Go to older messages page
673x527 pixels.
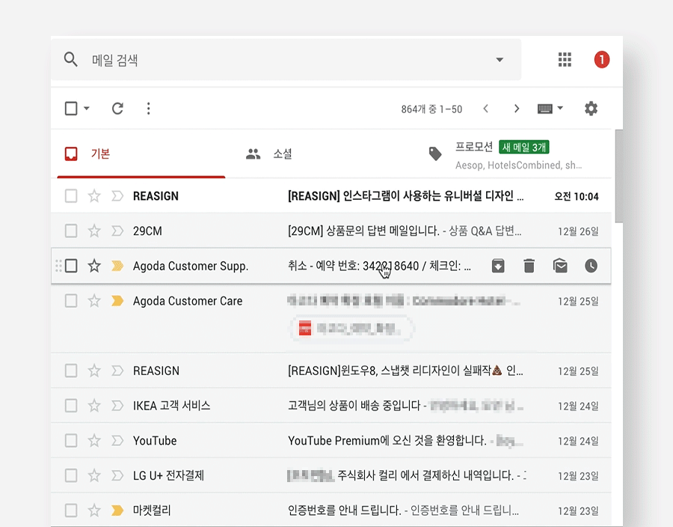[x=517, y=109]
